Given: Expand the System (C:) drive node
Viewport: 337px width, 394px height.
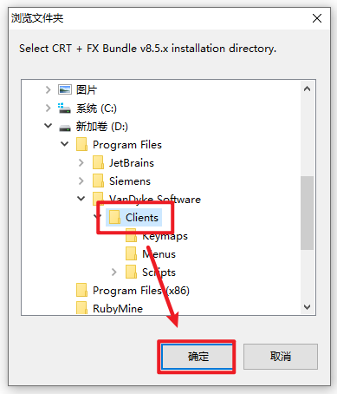Looking at the screenshot, I should [49, 108].
